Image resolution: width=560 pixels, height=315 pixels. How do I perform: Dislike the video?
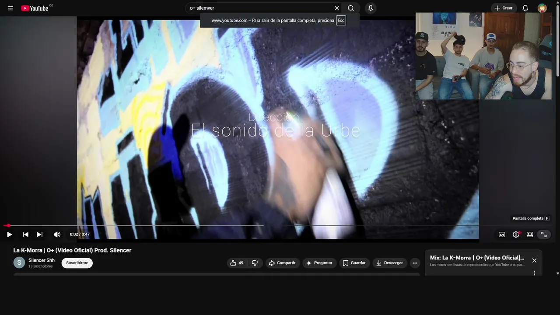(255, 263)
